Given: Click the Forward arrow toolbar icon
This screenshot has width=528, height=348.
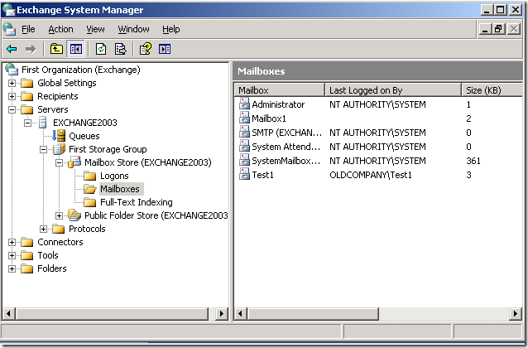Looking at the screenshot, I should click(x=31, y=49).
